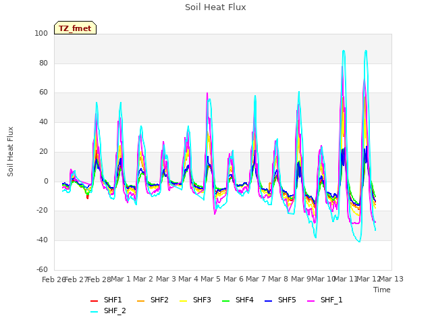Select the SHF4 legend entry
The height and width of the screenshot is (324, 432).
click(238, 300)
